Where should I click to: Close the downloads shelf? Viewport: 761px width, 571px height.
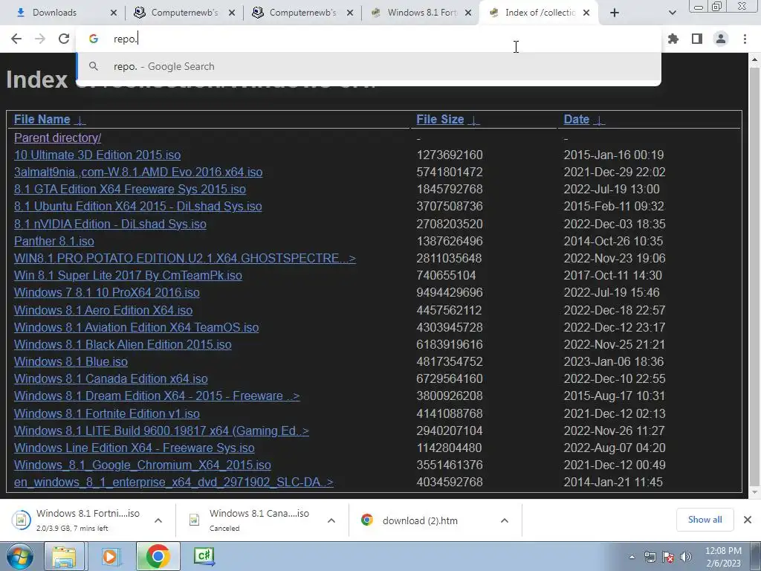coord(748,520)
